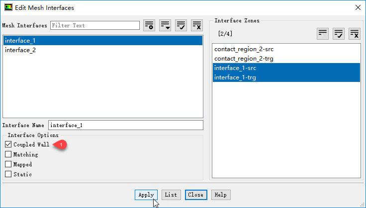Choose the contact_region_2-trg zone
Viewport: 366px width, 208px height.
click(x=243, y=59)
